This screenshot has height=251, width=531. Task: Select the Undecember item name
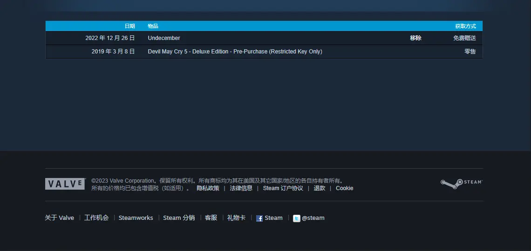click(164, 38)
